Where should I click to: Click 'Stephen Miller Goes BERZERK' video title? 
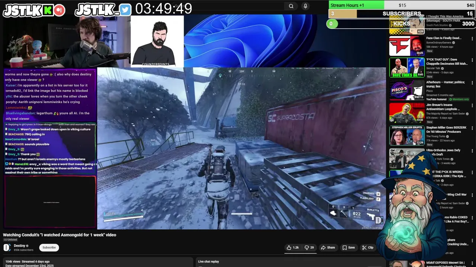pos(446,129)
